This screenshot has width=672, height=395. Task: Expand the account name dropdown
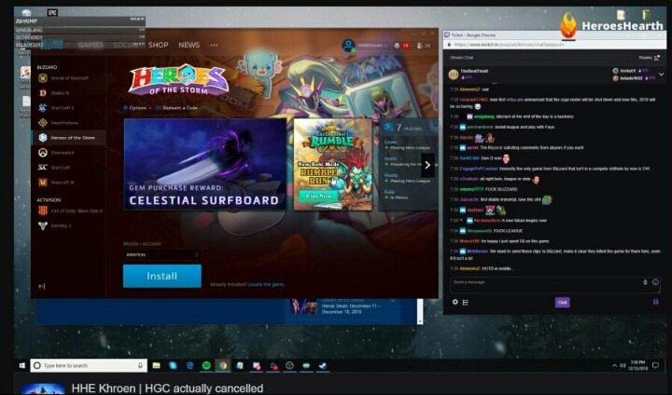point(372,46)
